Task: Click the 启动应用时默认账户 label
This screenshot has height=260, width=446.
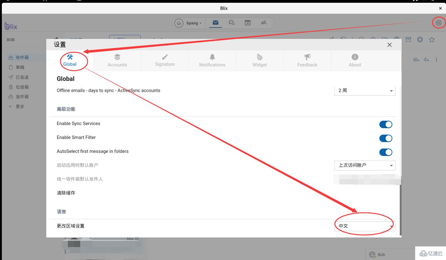Action: [77, 165]
